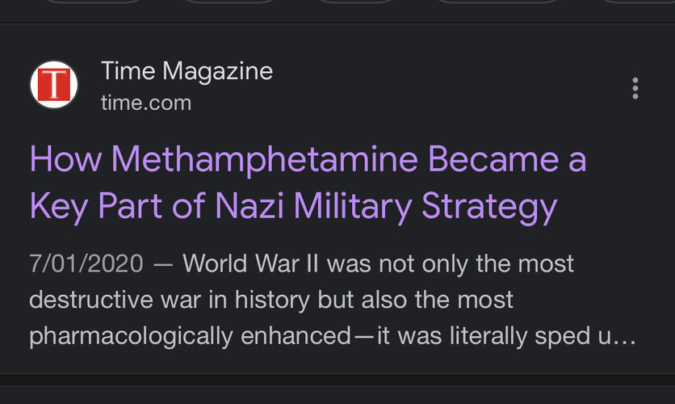Open the methamphetamine Nazi strategy article title link
Screen dimensions: 675x404
[x=308, y=183]
